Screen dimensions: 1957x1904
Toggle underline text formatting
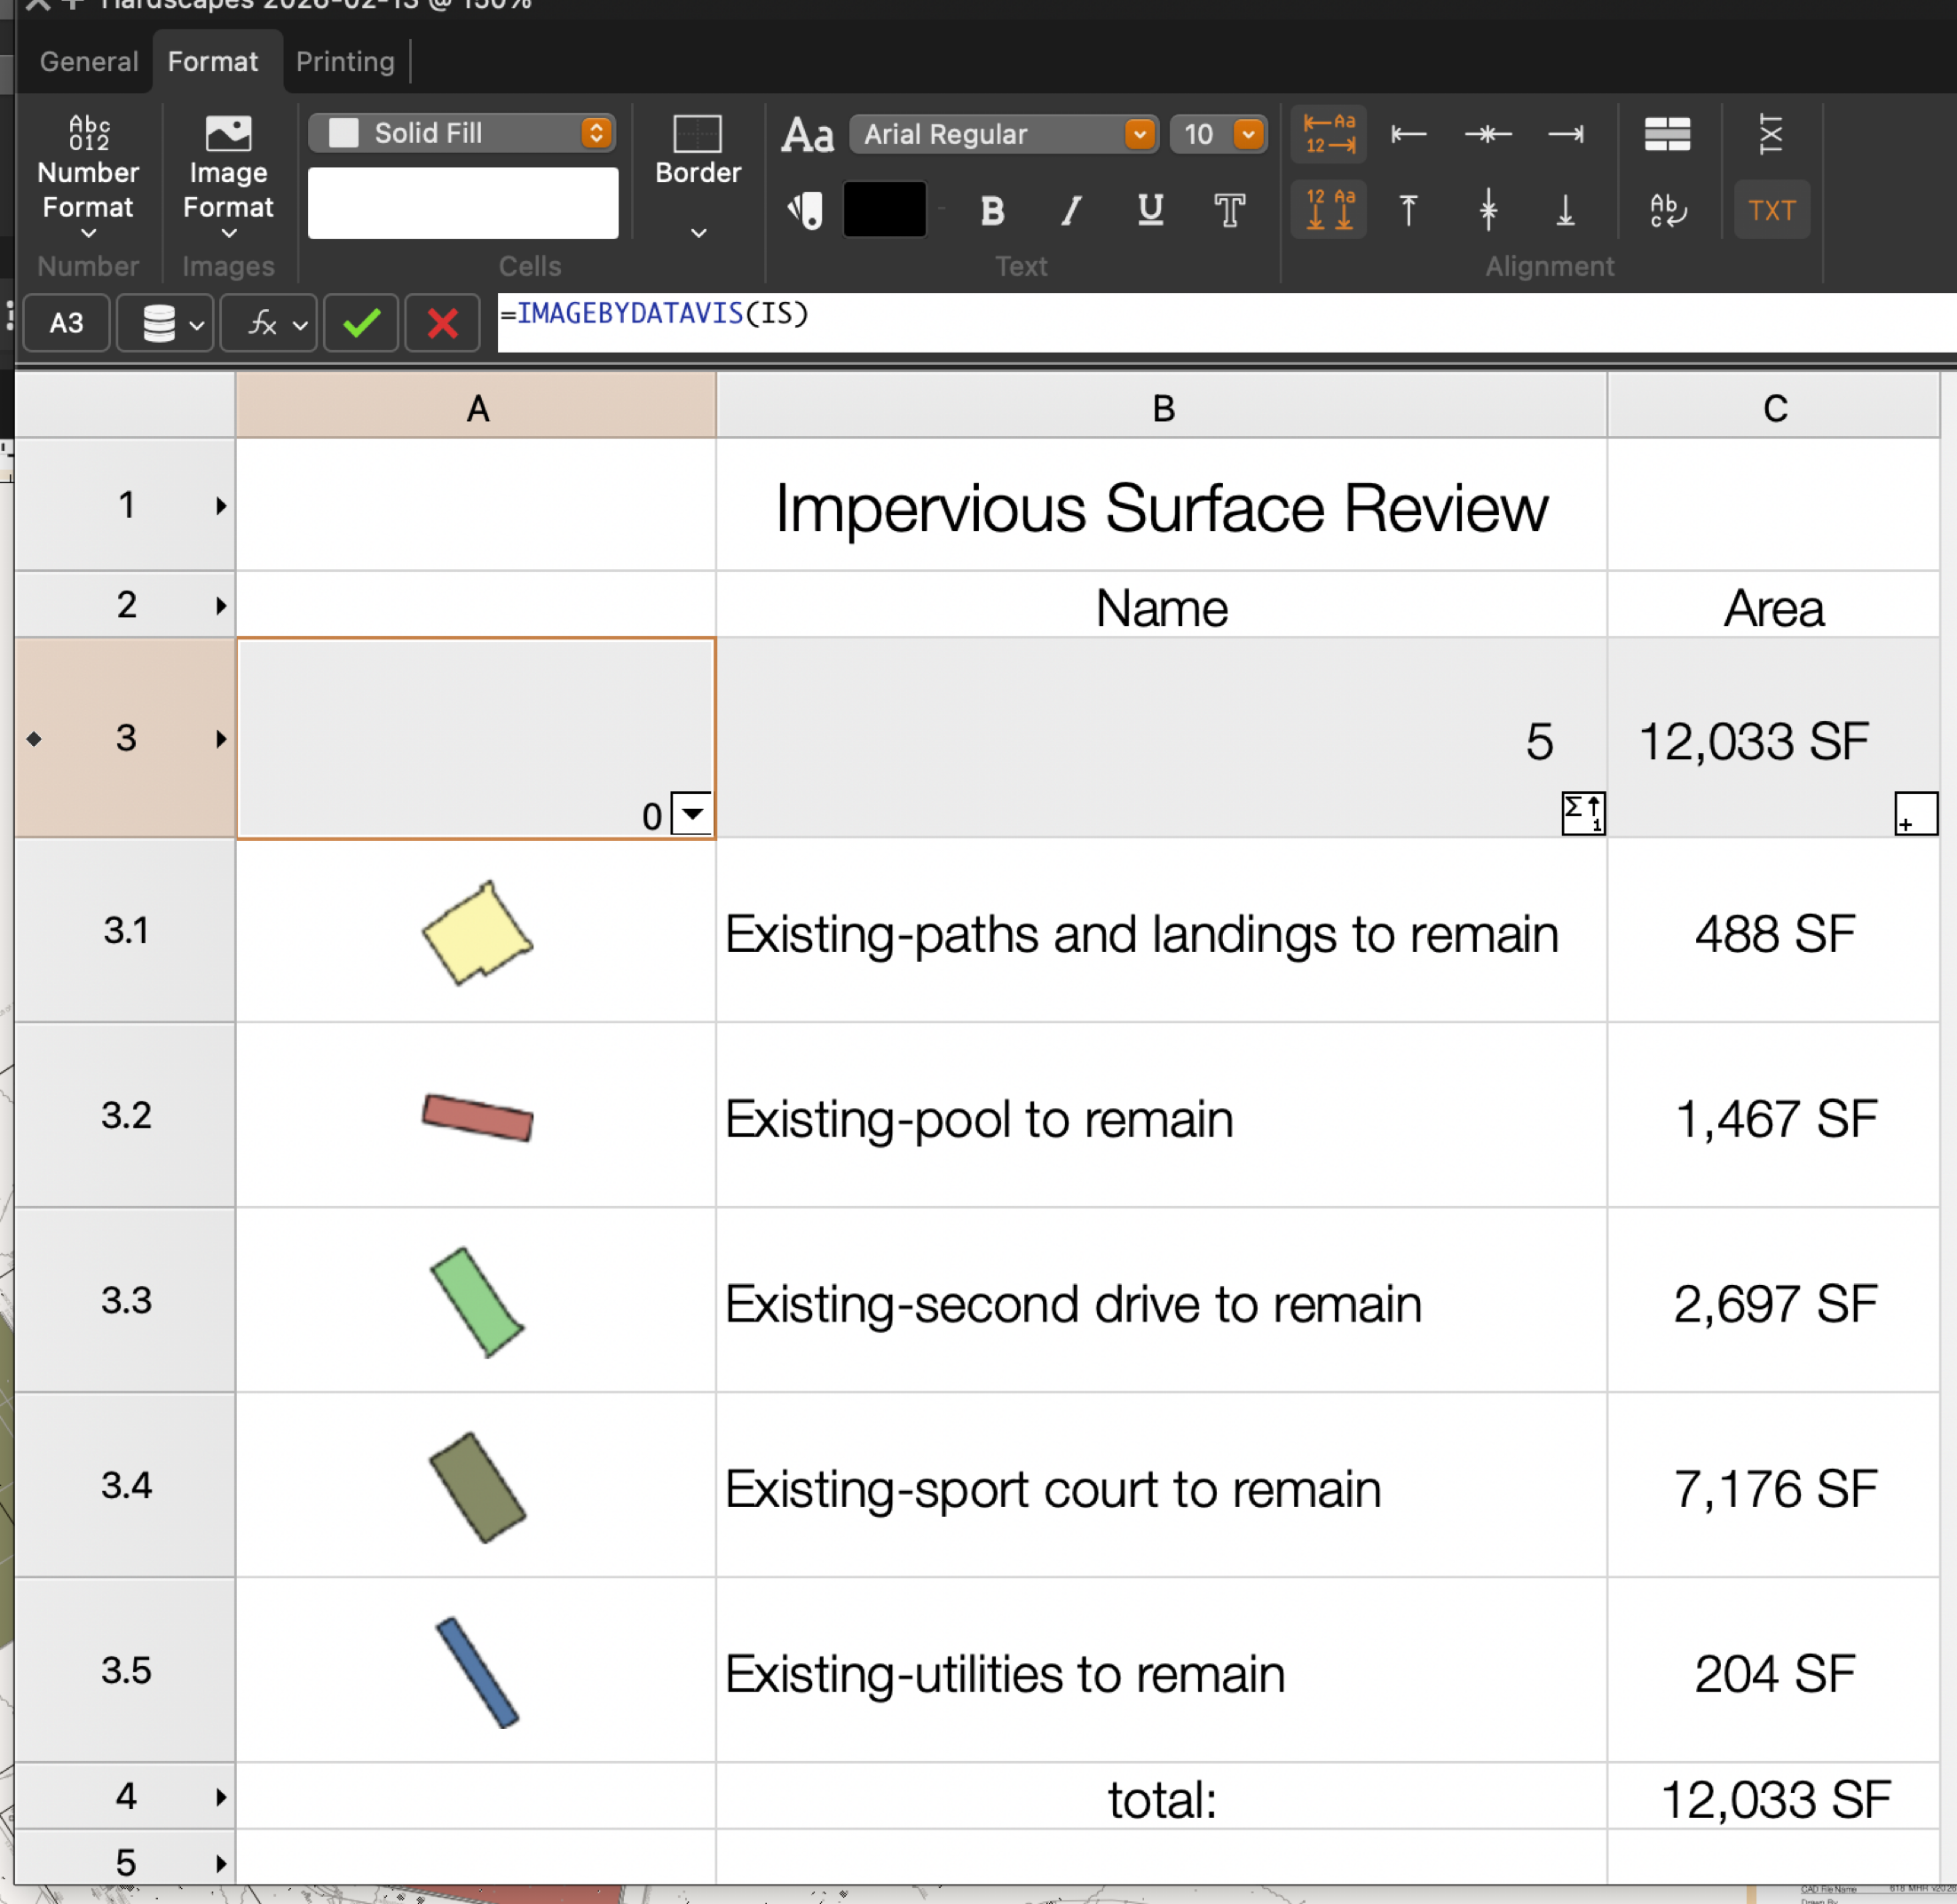click(x=1149, y=210)
